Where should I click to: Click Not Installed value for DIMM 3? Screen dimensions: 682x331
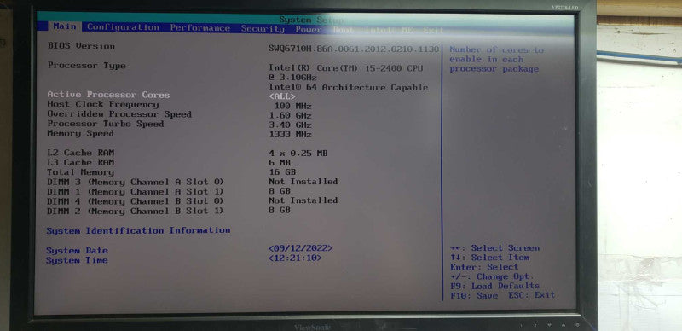pyautogui.click(x=303, y=182)
